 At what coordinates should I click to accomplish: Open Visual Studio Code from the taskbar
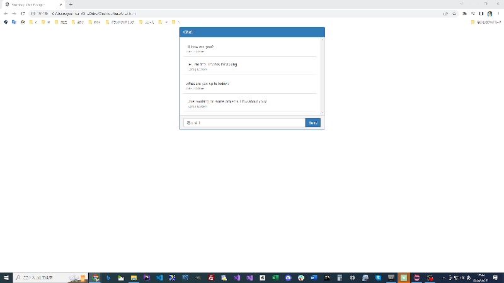(159, 277)
